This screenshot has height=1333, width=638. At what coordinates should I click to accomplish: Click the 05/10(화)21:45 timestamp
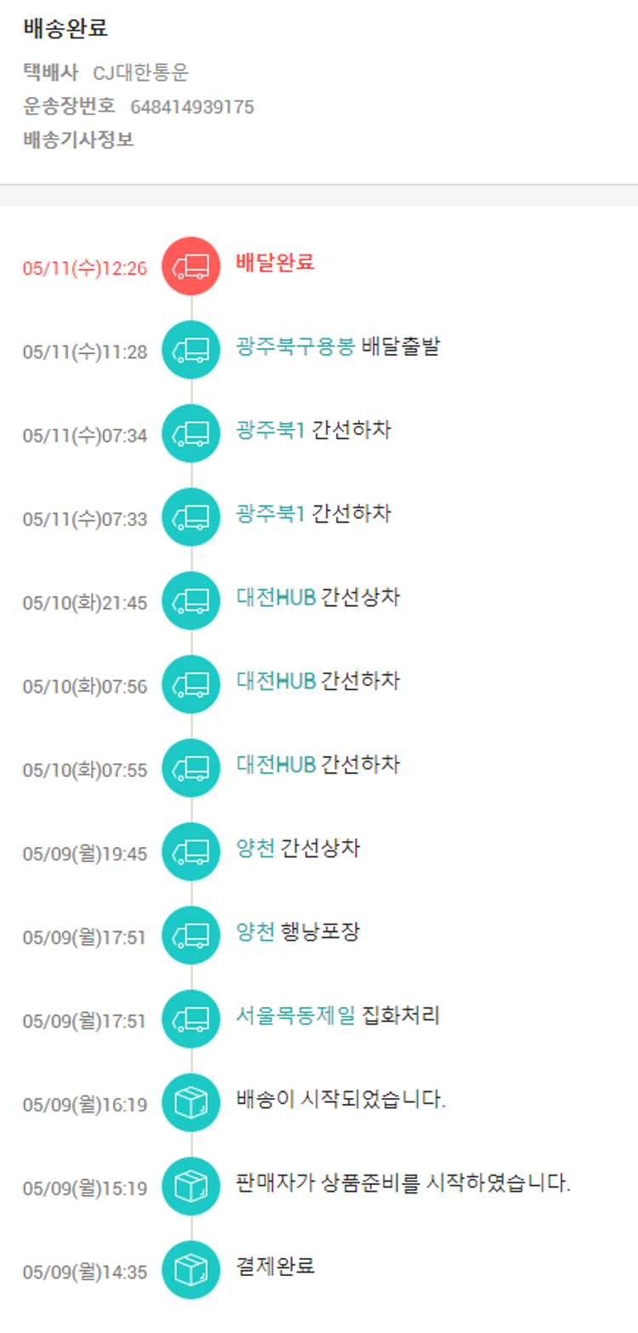coord(85,603)
